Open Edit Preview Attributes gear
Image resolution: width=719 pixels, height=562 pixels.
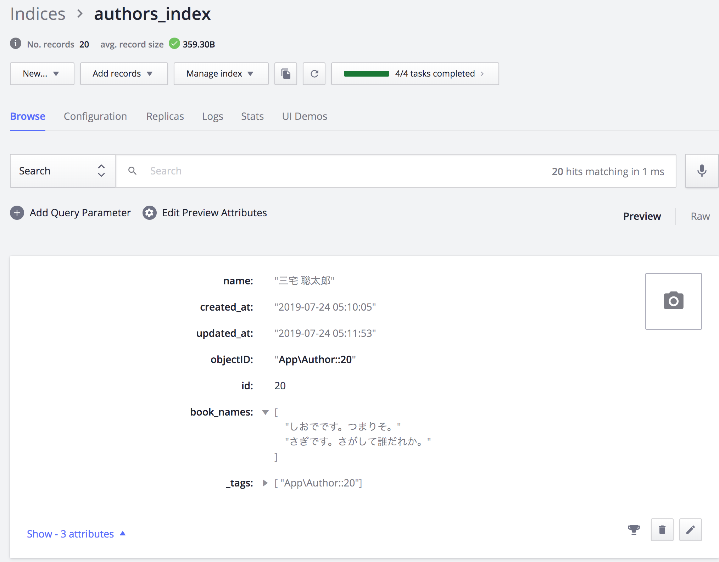150,213
